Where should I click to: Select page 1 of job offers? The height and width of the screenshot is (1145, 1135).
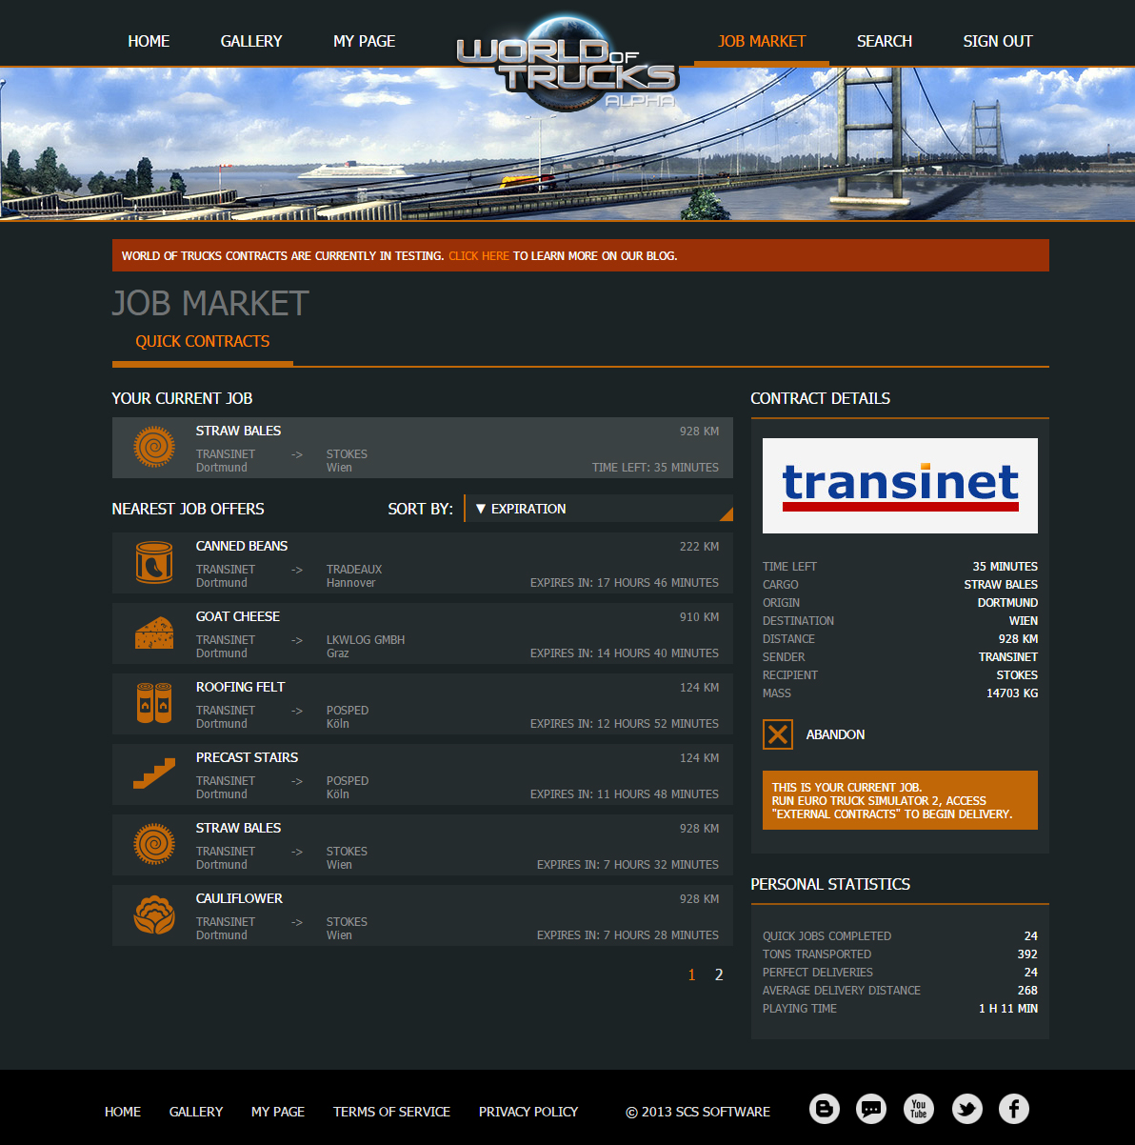coord(691,974)
